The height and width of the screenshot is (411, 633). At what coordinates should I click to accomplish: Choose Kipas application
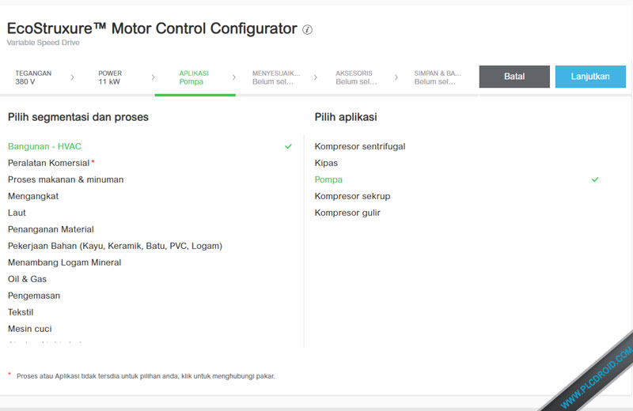pyautogui.click(x=326, y=163)
